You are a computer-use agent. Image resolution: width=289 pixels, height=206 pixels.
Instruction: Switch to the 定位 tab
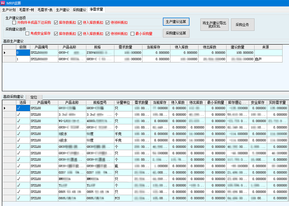(34, 97)
